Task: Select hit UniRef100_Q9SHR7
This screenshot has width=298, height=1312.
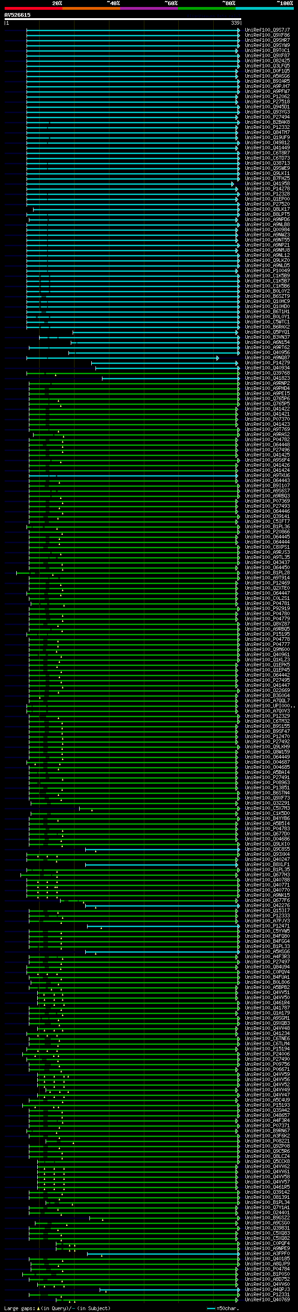Action: 267,40
